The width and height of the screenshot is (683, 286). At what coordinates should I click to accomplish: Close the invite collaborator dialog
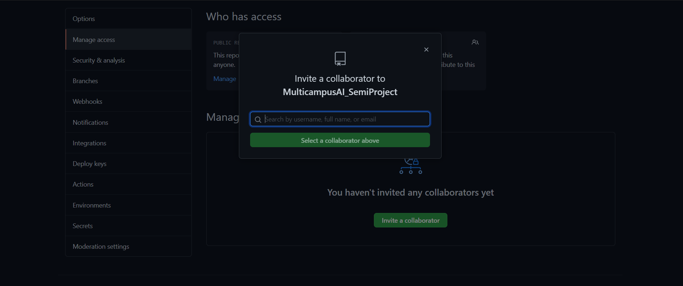(426, 50)
